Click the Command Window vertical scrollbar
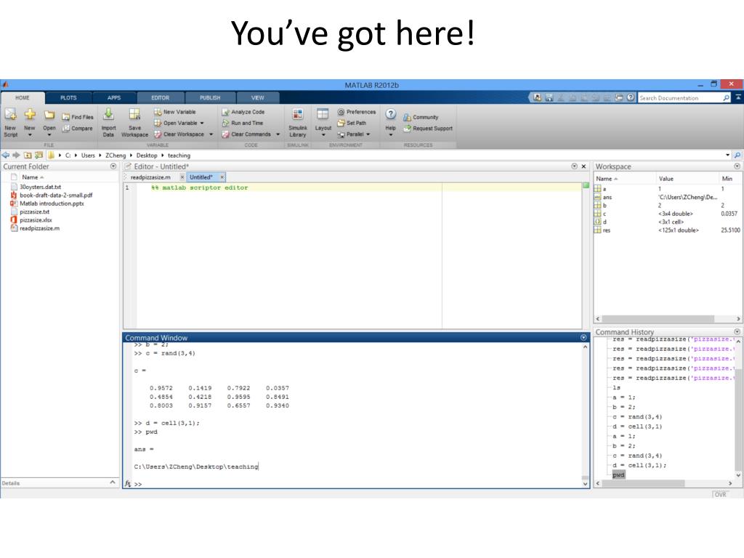Image resolution: width=744 pixels, height=558 pixels. tap(585, 415)
